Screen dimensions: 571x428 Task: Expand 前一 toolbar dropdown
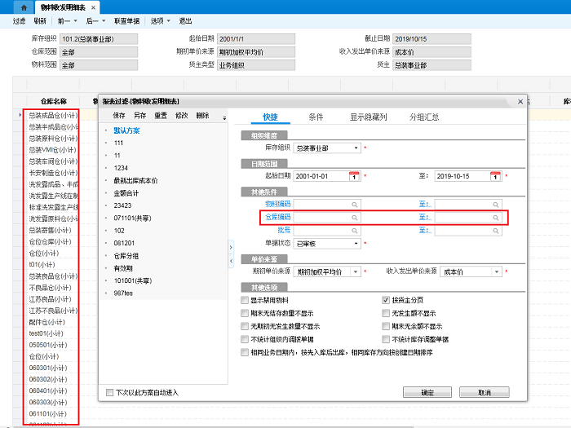pos(75,21)
